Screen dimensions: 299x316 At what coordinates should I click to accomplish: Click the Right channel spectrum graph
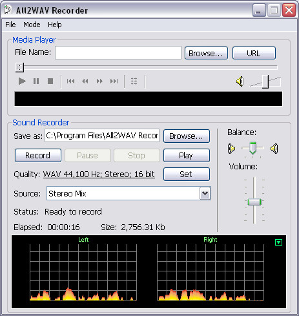211,272
